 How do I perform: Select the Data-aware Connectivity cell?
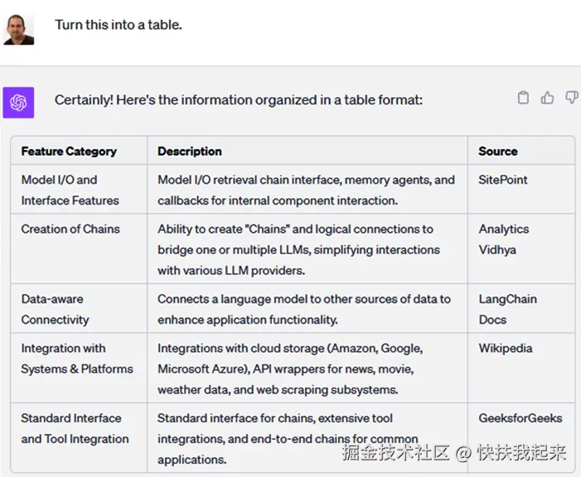click(x=55, y=309)
